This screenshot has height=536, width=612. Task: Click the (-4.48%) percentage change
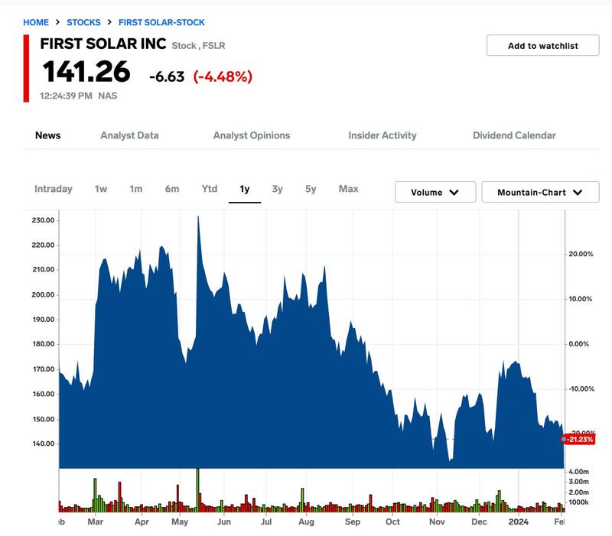point(223,76)
